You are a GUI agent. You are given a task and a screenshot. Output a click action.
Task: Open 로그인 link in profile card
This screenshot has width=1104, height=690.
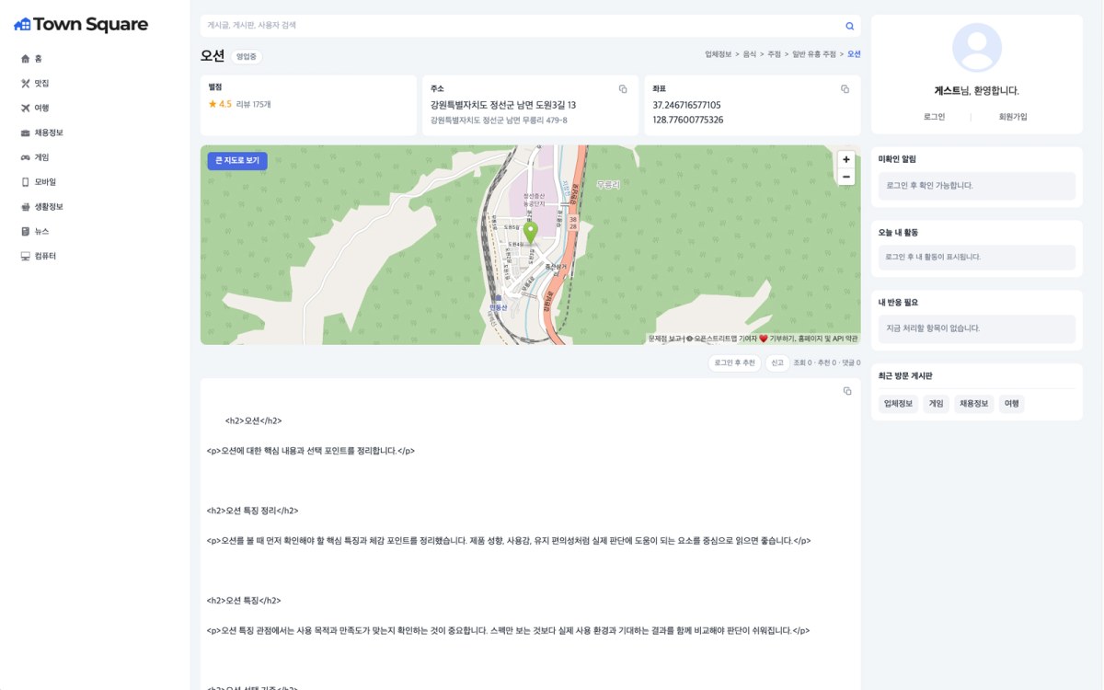coord(934,117)
